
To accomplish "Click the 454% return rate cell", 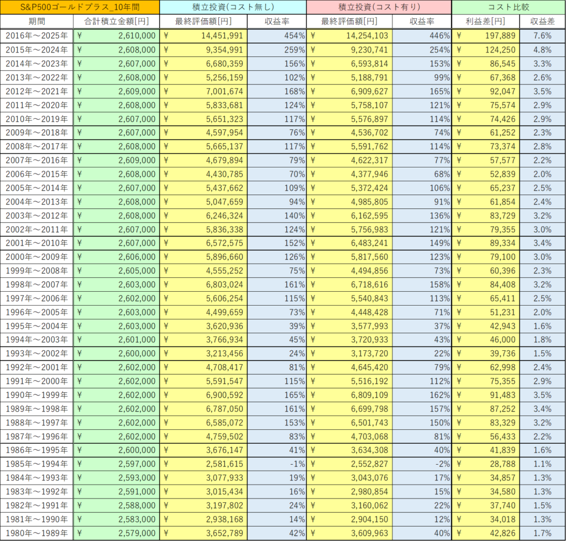I will (277, 36).
